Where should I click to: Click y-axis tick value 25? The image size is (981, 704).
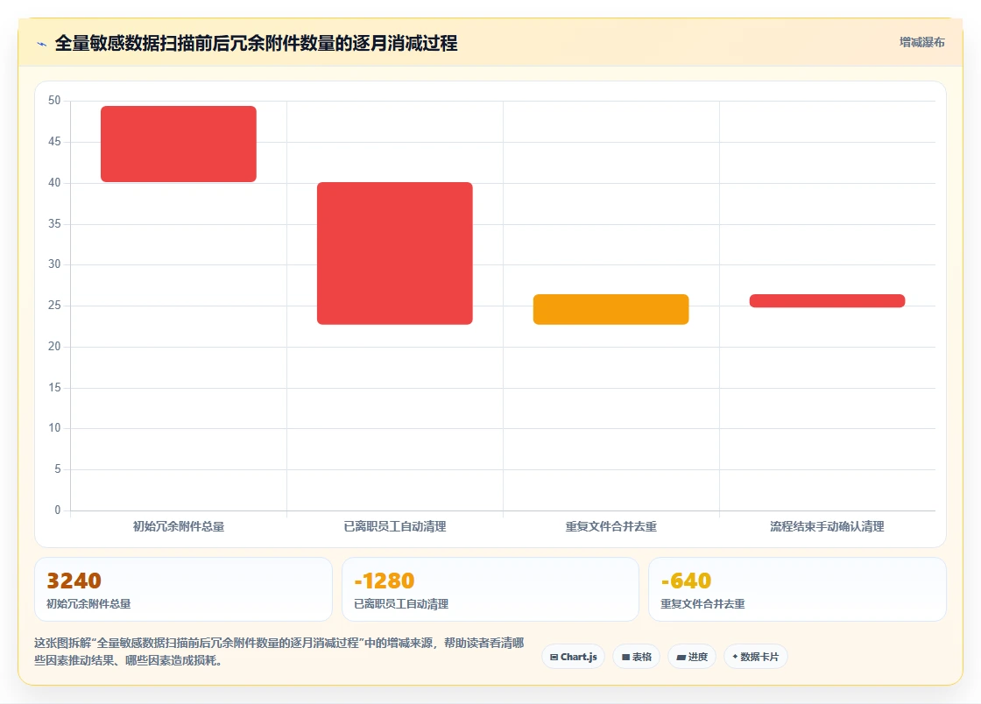[54, 305]
